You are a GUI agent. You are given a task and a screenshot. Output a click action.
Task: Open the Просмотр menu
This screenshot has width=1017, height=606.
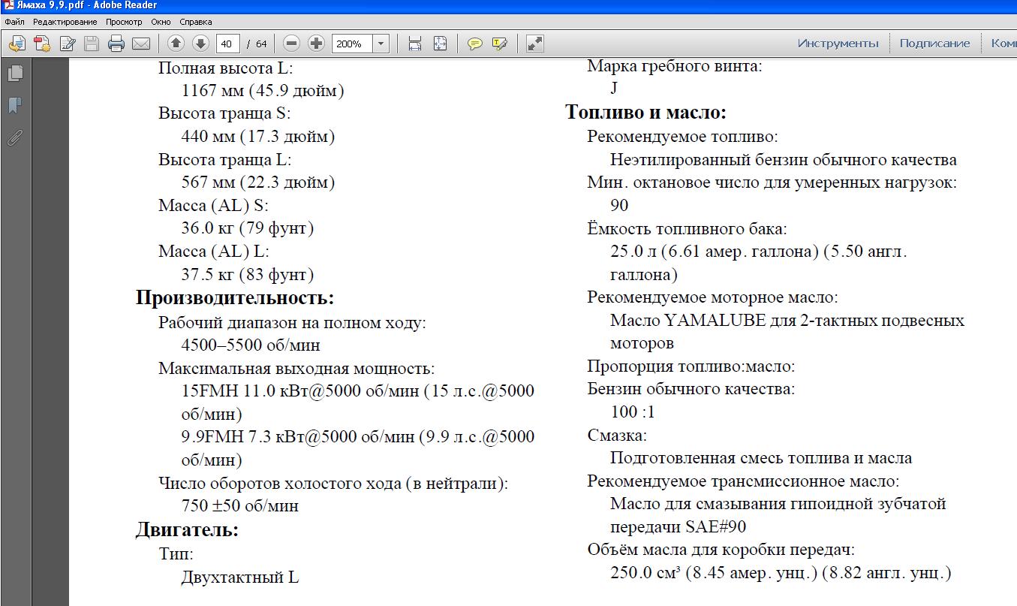pos(123,22)
